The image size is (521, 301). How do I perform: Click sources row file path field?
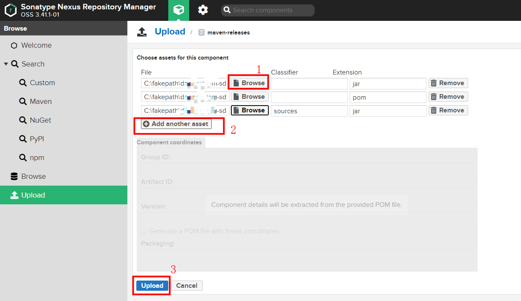point(185,111)
